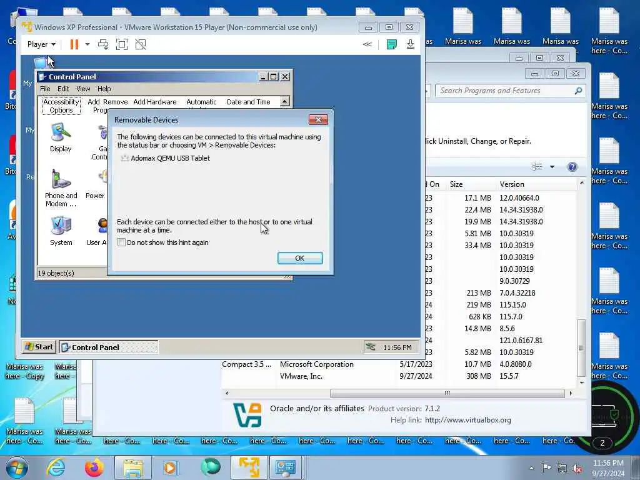Click the version 15.5.7 cell
The height and width of the screenshot is (480, 640).
(509, 376)
